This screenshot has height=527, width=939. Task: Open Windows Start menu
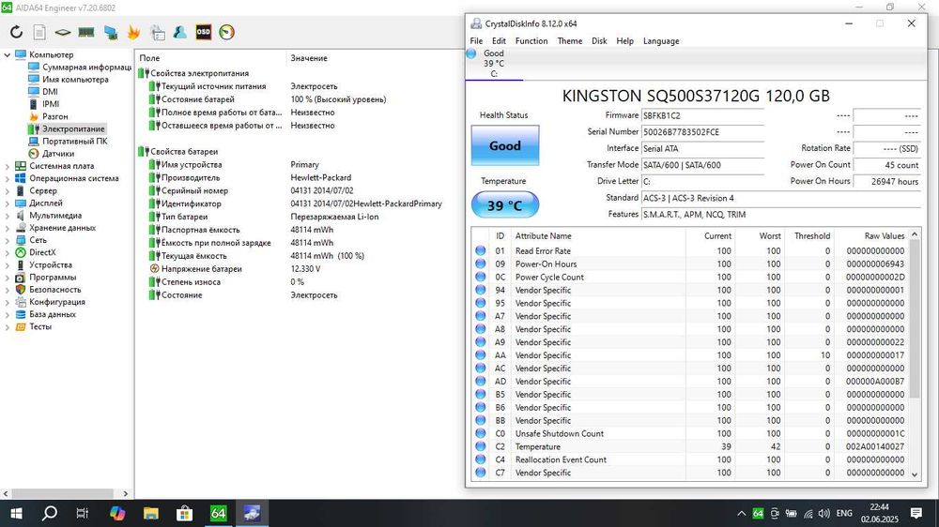pyautogui.click(x=16, y=513)
